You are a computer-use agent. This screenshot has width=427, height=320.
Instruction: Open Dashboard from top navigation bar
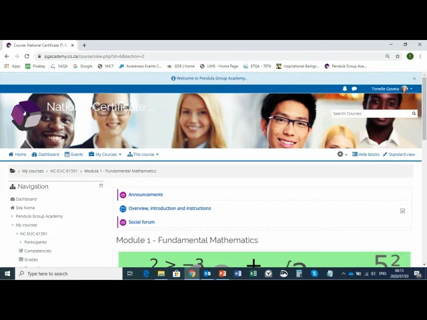[45, 154]
